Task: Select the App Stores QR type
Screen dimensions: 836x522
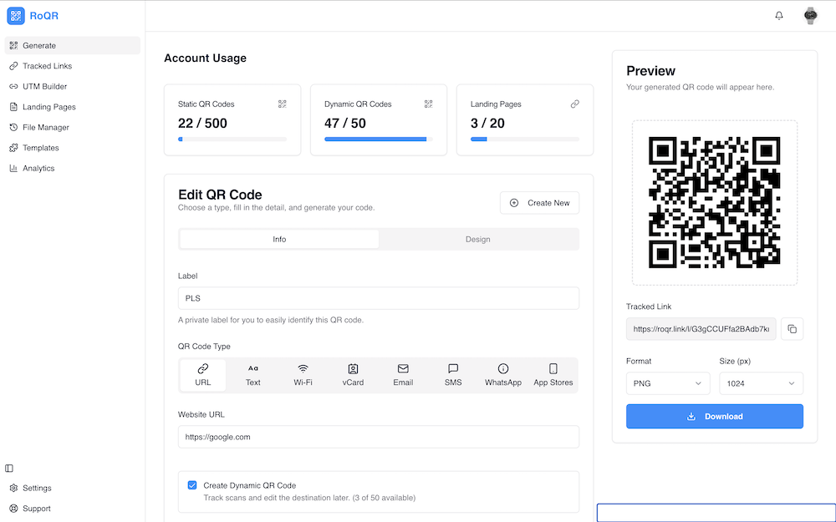Action: click(x=553, y=375)
